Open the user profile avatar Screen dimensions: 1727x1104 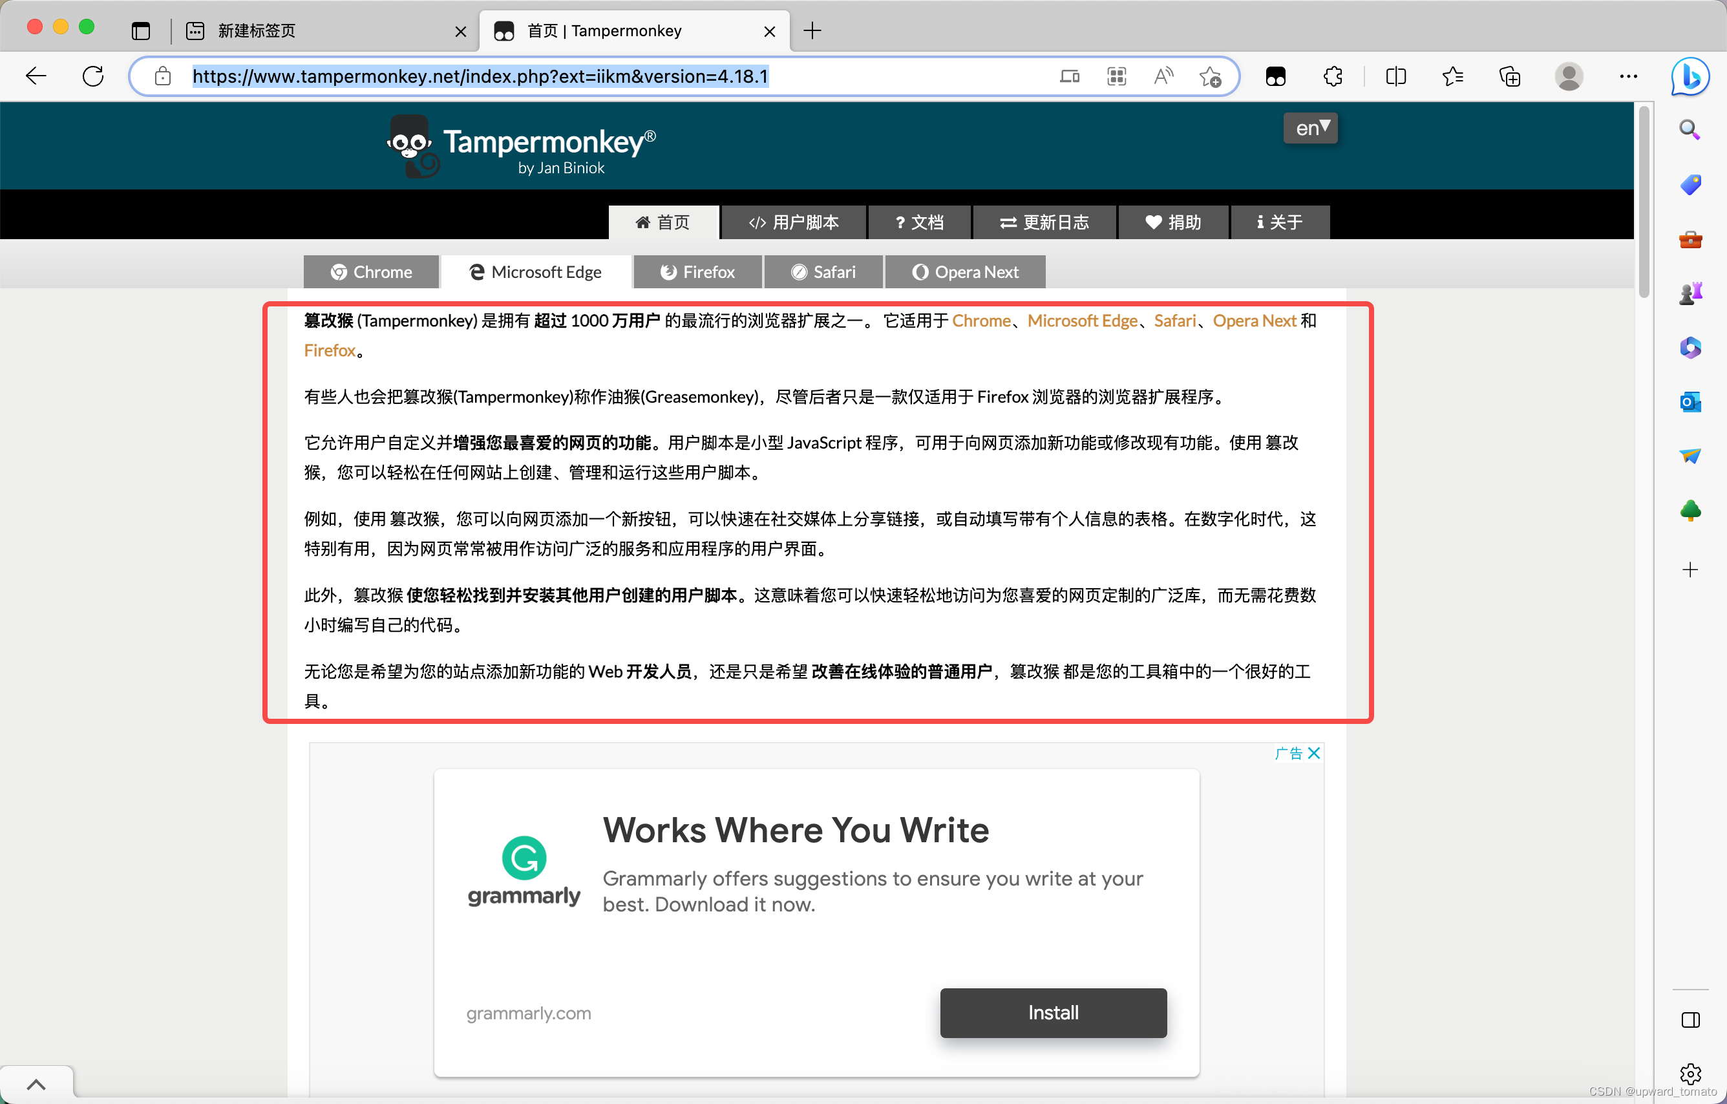point(1569,76)
